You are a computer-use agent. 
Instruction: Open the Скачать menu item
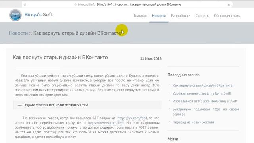point(202,16)
